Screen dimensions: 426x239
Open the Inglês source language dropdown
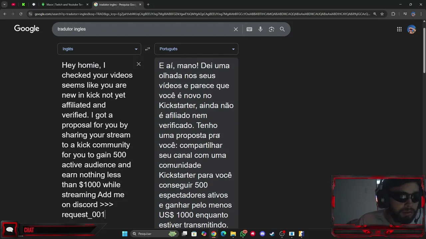pyautogui.click(x=99, y=49)
